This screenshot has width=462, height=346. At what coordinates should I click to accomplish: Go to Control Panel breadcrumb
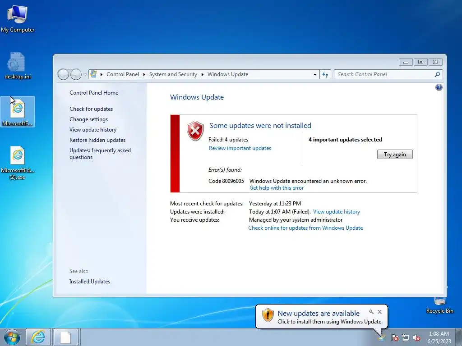tap(123, 74)
